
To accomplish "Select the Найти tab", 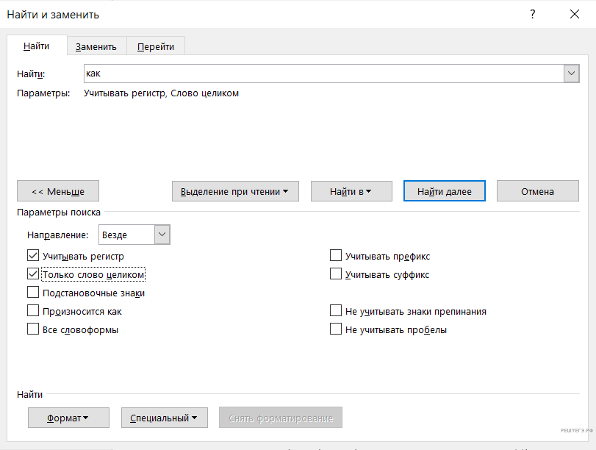I will 37,46.
